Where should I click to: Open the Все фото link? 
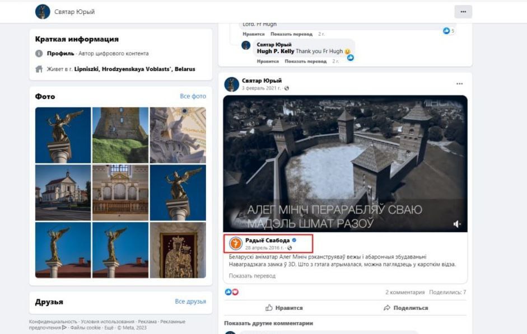click(x=193, y=96)
